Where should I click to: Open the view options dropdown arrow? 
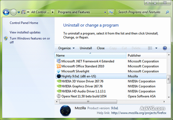coord(156,48)
